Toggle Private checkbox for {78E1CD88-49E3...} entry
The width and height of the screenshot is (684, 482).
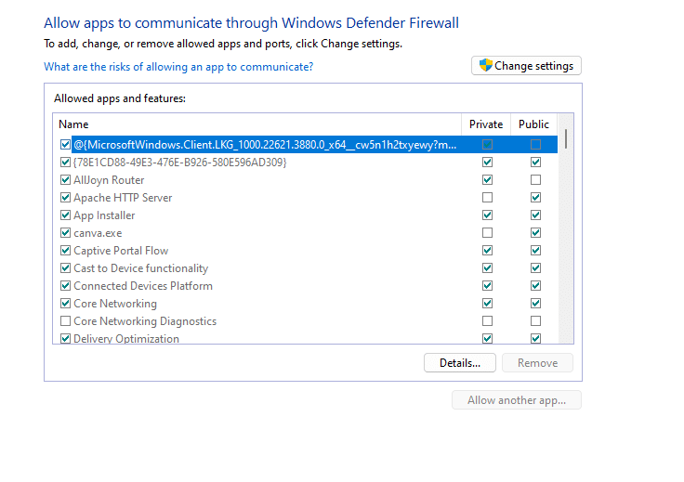487,163
